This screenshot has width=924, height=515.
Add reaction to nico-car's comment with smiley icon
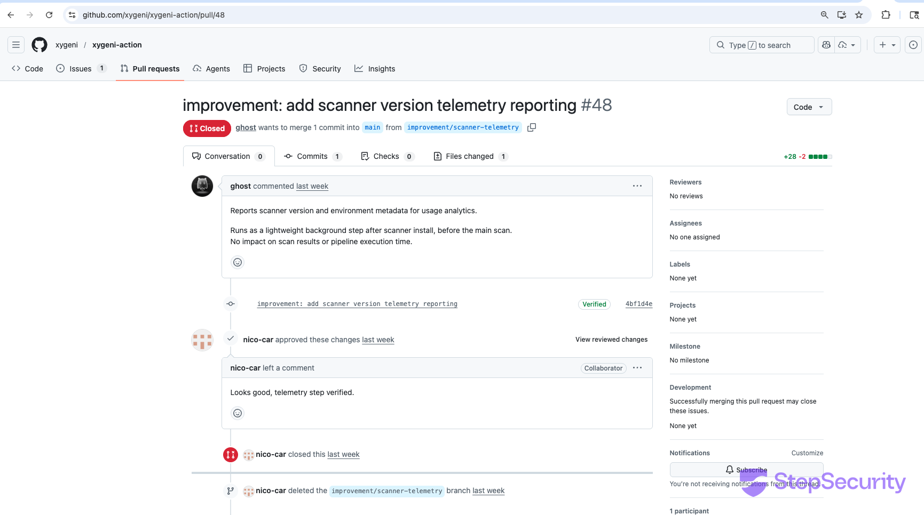pos(238,413)
